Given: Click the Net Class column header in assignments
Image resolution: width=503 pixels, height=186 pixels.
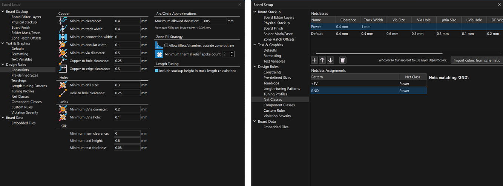Looking at the screenshot, I should 413,77.
